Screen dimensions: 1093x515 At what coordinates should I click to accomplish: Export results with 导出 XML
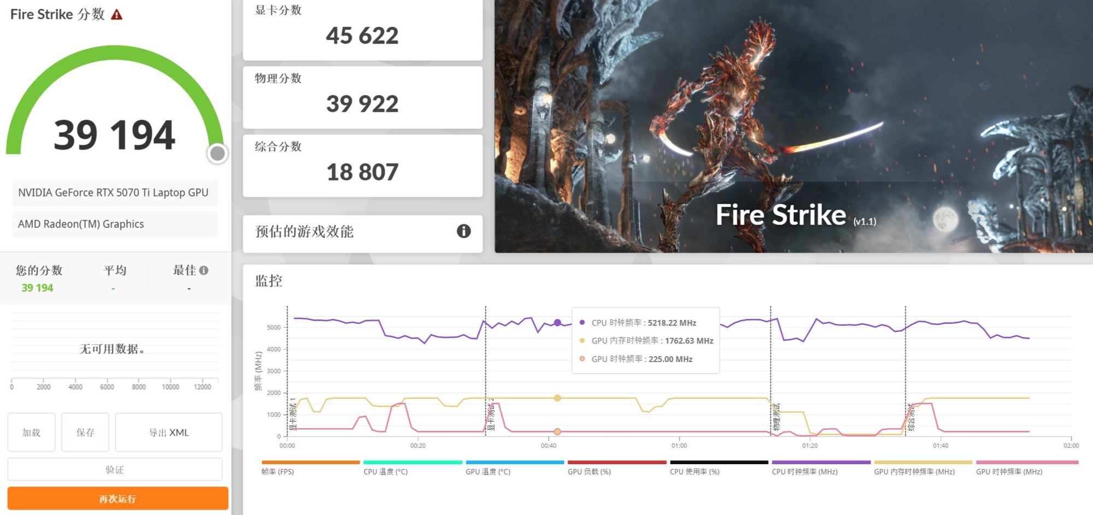169,432
